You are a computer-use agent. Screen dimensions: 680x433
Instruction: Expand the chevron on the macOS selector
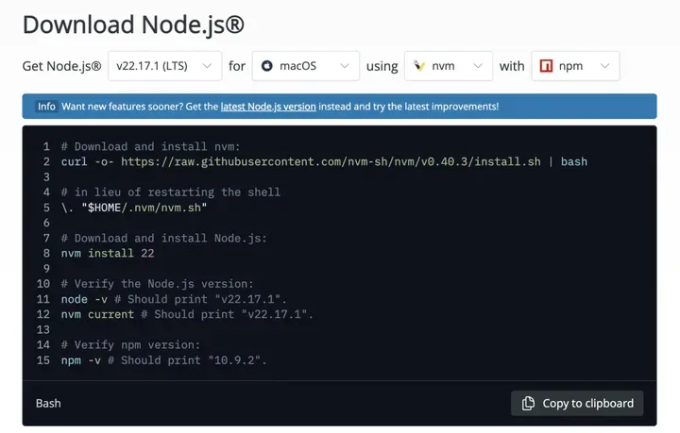click(345, 66)
